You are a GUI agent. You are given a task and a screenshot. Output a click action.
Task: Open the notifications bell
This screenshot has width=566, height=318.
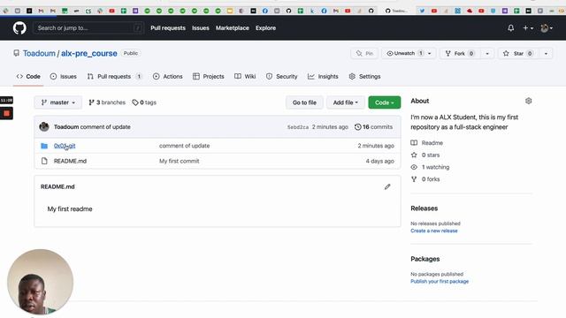click(511, 27)
